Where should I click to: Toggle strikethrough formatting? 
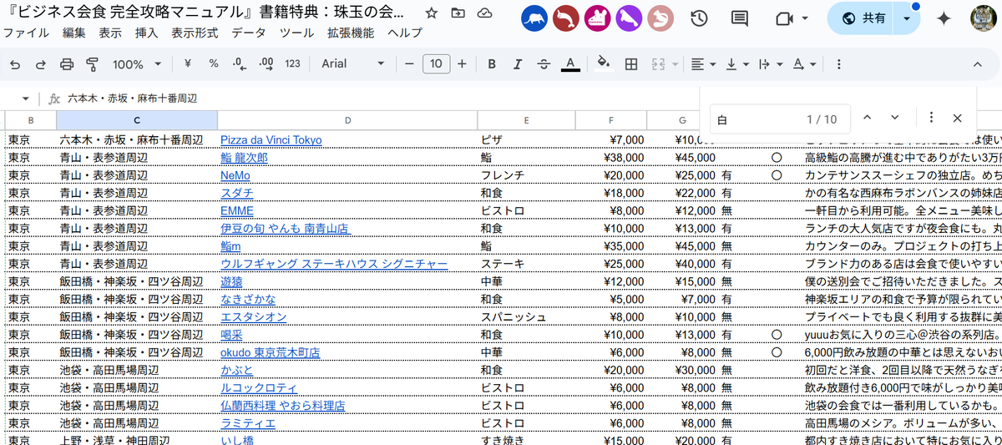tap(544, 64)
